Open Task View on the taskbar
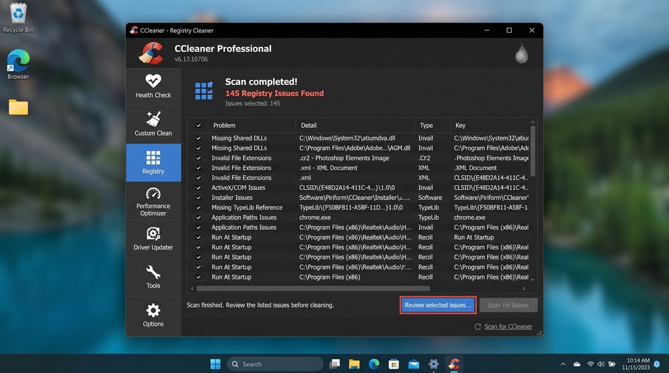The width and height of the screenshot is (669, 373). click(x=335, y=364)
